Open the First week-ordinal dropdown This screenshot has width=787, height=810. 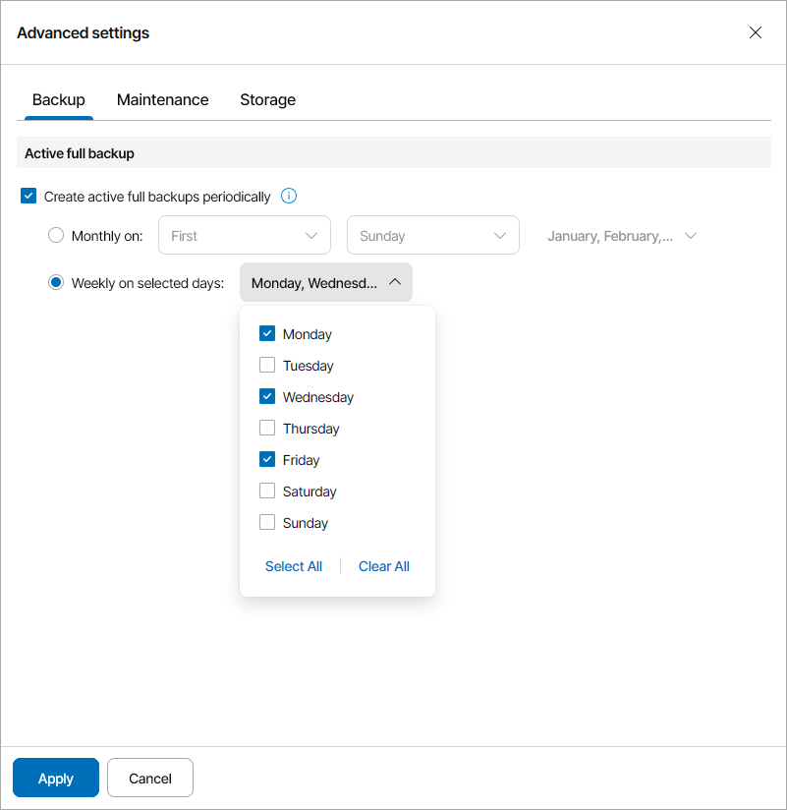point(244,236)
